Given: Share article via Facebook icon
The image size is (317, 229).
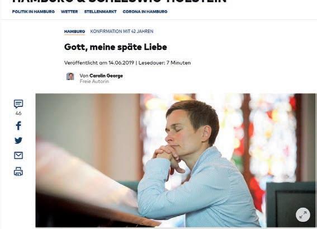Looking at the screenshot, I should coord(18,125).
